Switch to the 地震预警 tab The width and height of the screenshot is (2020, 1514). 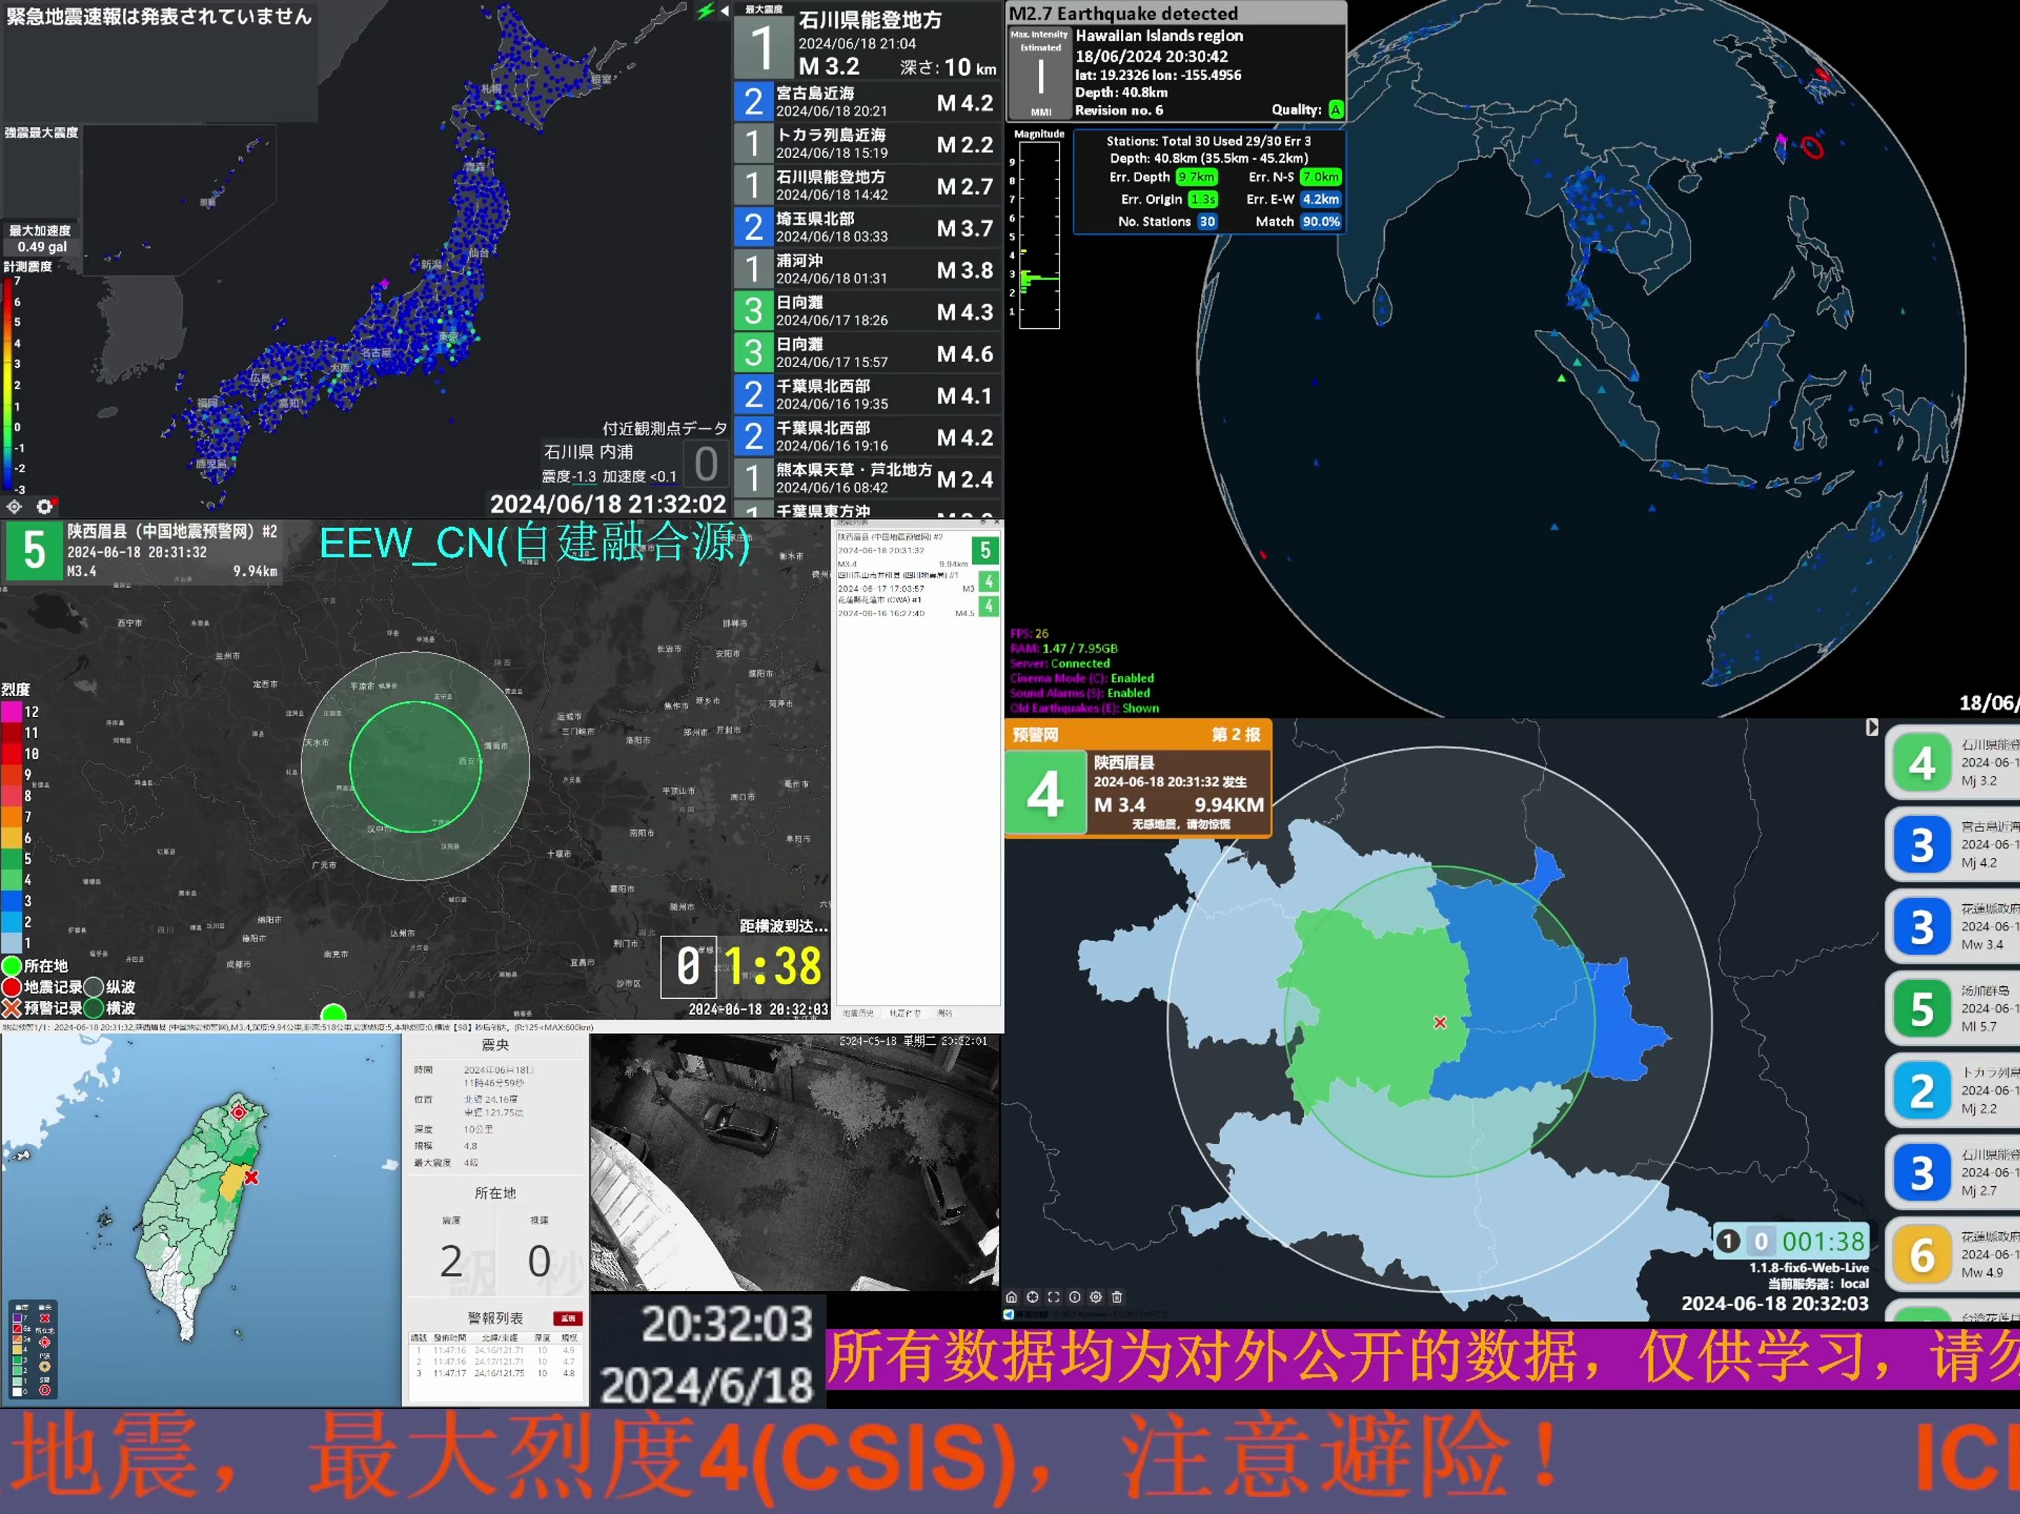906,1013
